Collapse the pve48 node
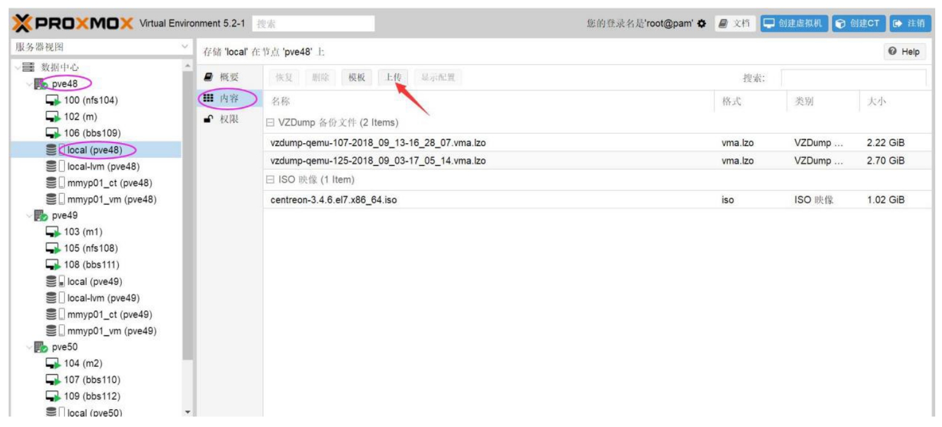 28,84
